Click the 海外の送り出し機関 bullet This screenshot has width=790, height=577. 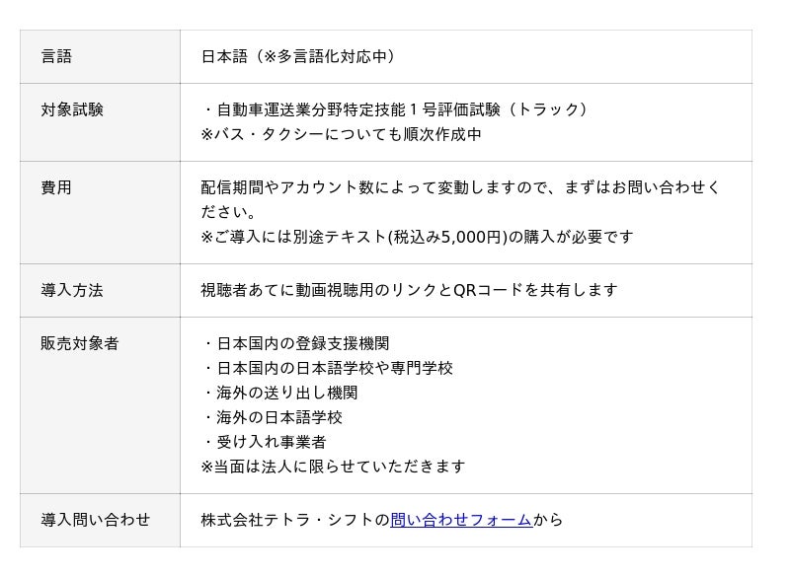280,393
